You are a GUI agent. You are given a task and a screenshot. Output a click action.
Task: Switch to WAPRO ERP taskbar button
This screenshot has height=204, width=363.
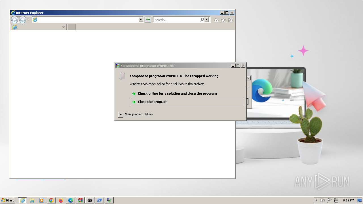click(109, 200)
